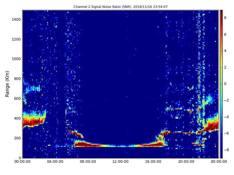
Task: Click the colorbar label −8
Action: coord(226,150)
